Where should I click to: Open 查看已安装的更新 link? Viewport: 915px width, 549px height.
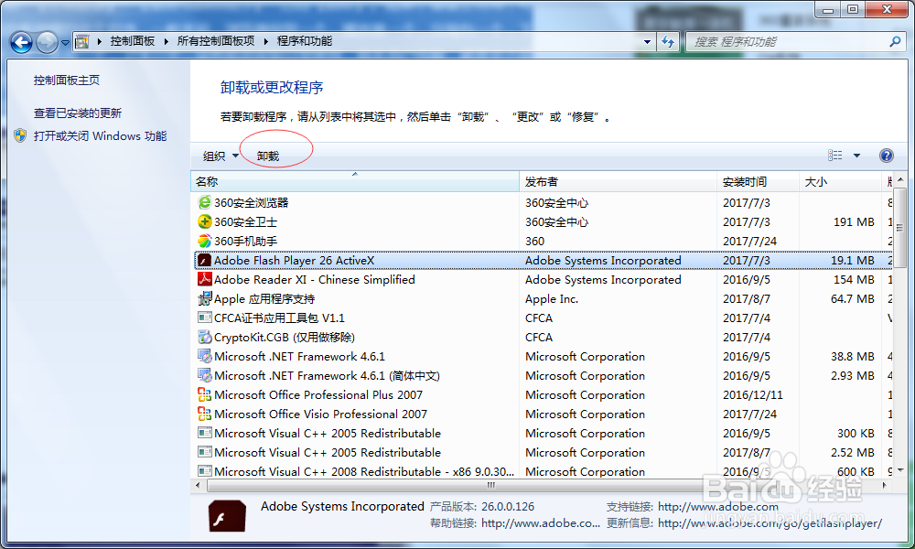[x=78, y=113]
